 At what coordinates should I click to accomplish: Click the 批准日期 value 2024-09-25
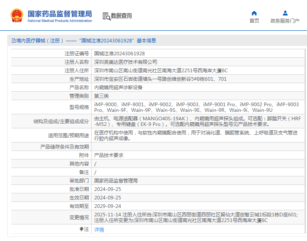(x=107, y=189)
